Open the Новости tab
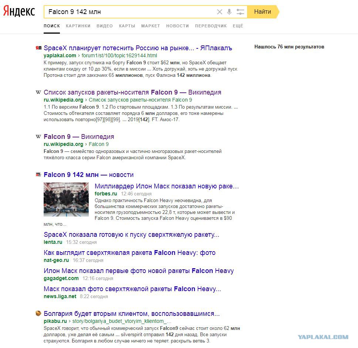This screenshot has width=358, height=348. (178, 26)
